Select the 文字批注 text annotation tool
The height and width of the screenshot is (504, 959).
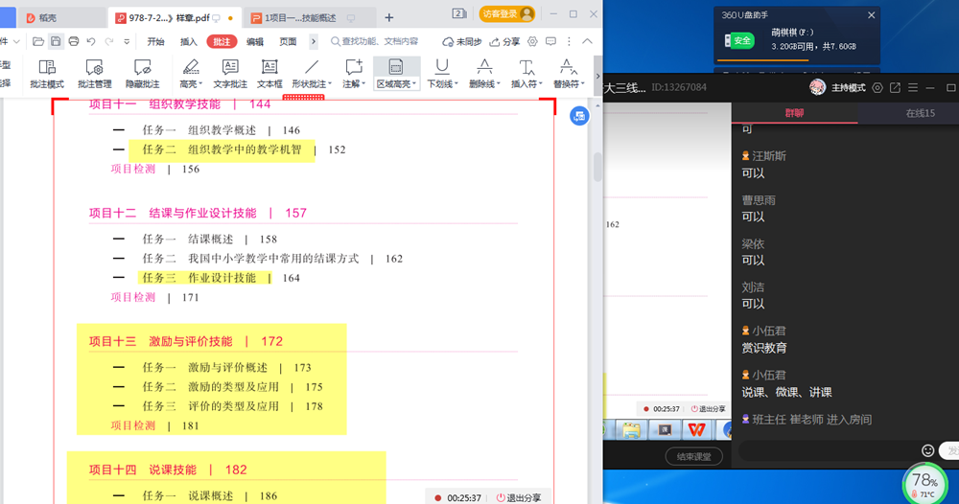coord(230,72)
